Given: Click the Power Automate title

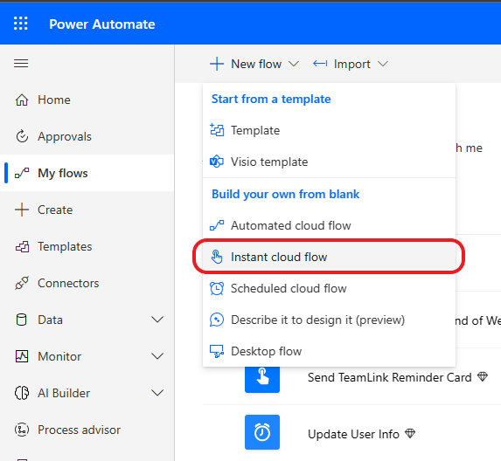Looking at the screenshot, I should pyautogui.click(x=102, y=24).
